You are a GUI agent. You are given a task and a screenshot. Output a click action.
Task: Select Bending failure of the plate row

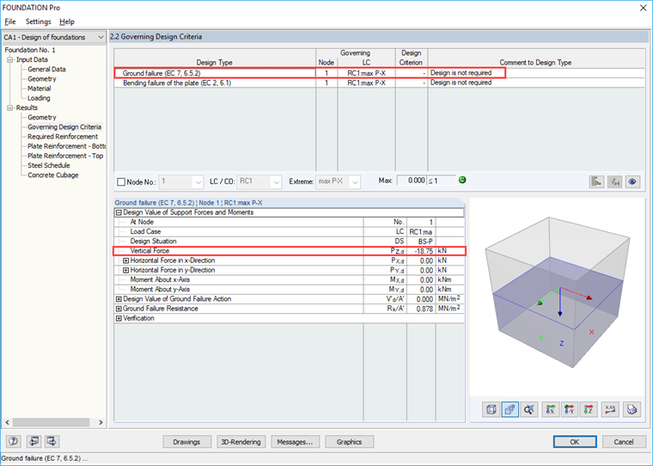point(379,83)
